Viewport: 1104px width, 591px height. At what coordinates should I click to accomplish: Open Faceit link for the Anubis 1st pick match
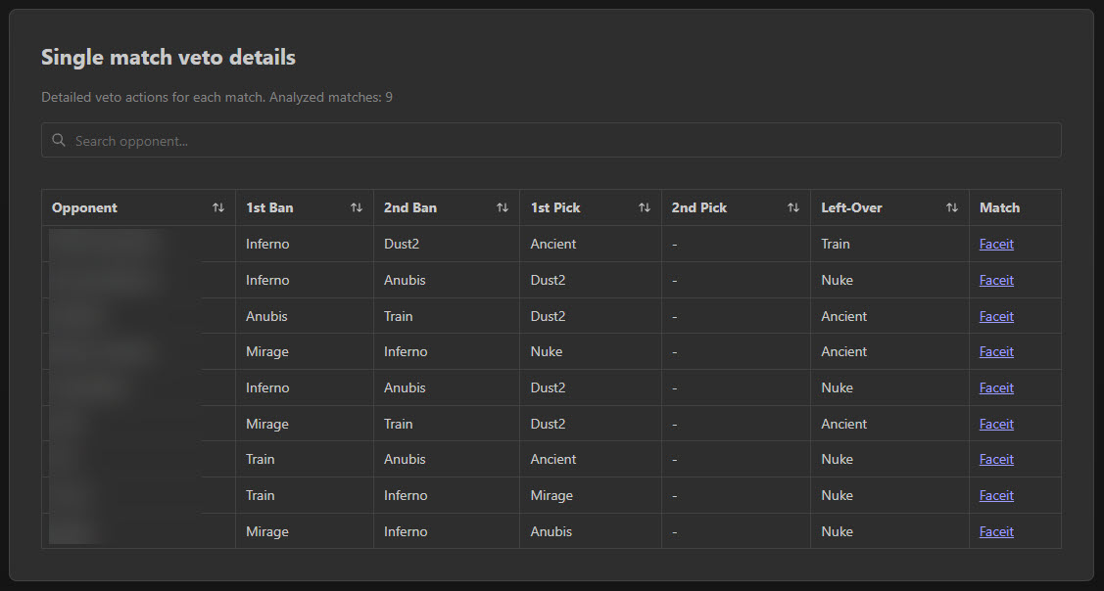[x=996, y=531]
